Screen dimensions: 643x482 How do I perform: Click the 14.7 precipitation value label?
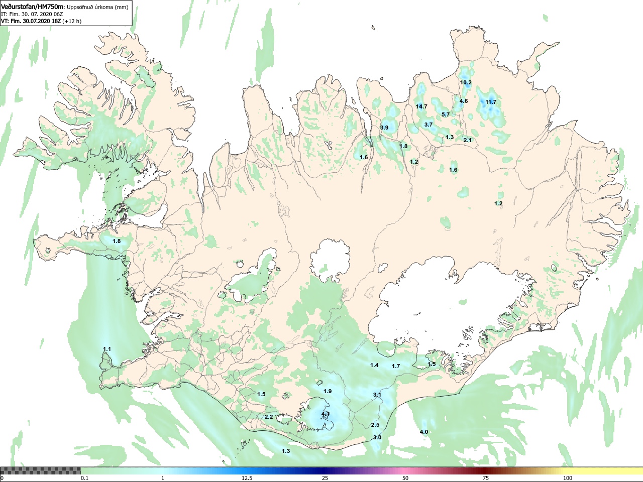click(421, 106)
